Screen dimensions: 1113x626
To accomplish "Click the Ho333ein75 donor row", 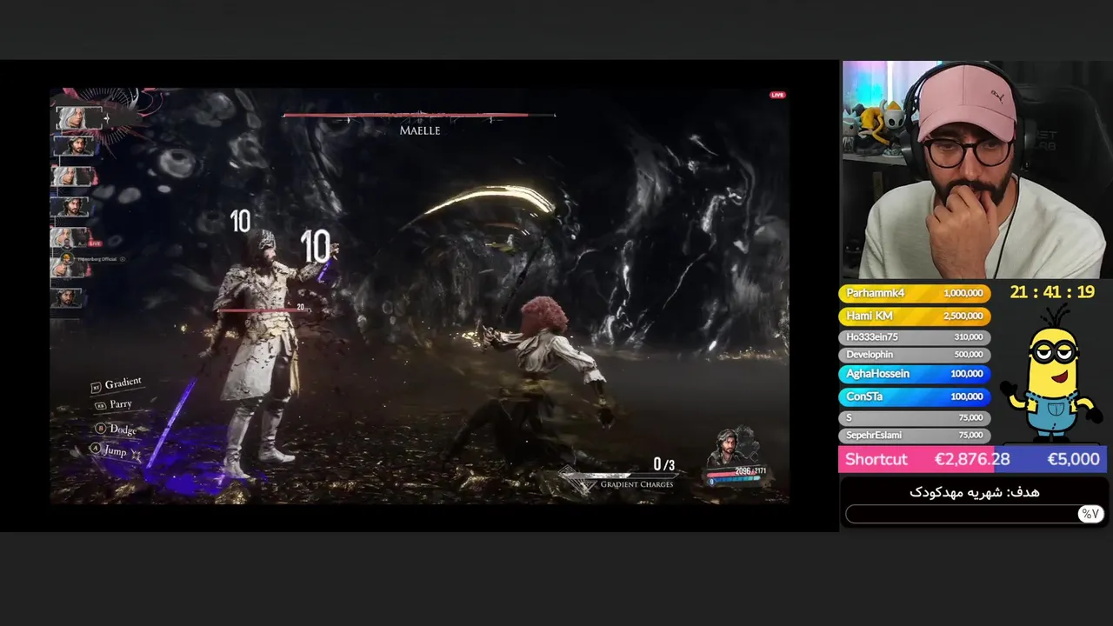I will (914, 337).
